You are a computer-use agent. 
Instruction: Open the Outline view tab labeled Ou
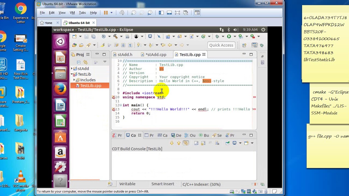(x=190, y=135)
